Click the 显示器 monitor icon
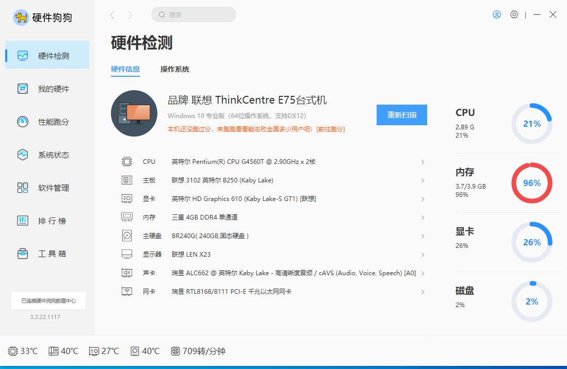The height and width of the screenshot is (369, 567). (127, 254)
